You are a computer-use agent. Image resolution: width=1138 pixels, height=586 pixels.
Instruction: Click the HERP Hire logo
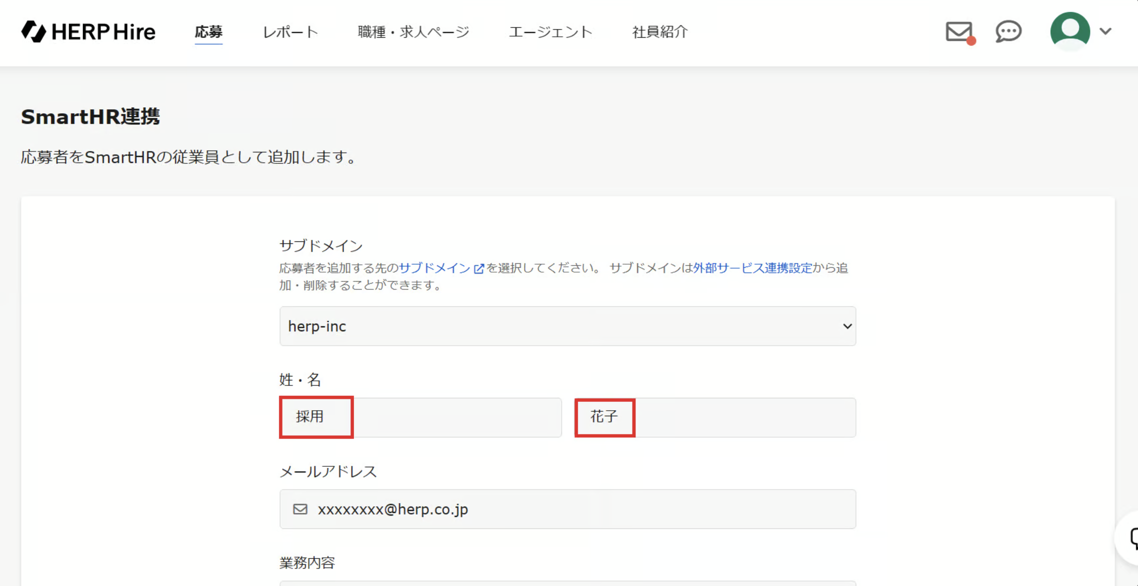click(88, 32)
